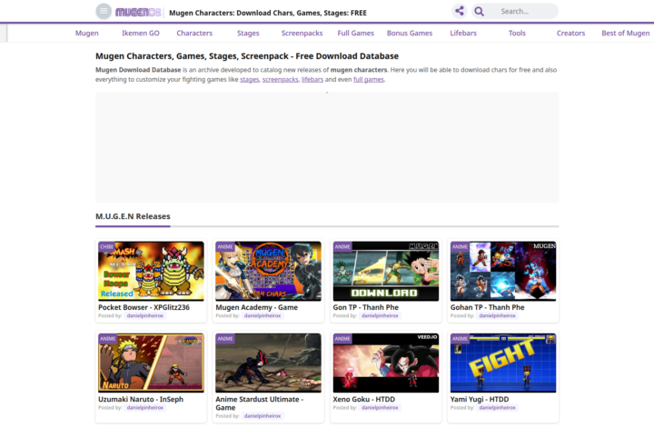
Task: Click the ANIME tag on Mugen Academy
Action: (225, 246)
